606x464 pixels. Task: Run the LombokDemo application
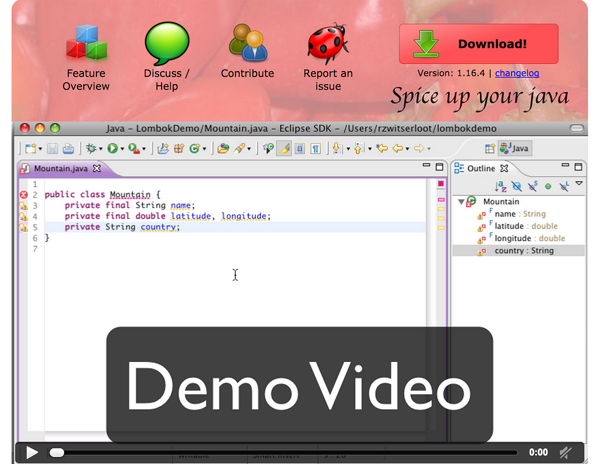[x=113, y=148]
